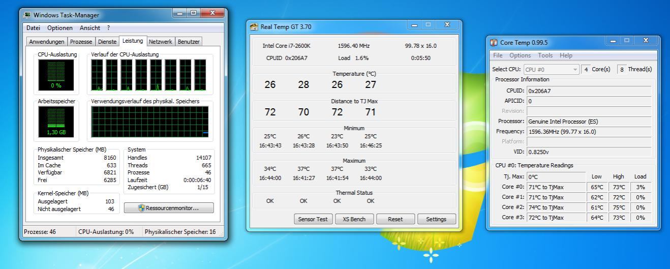Click the 0:05:50 uptime value

click(x=421, y=58)
